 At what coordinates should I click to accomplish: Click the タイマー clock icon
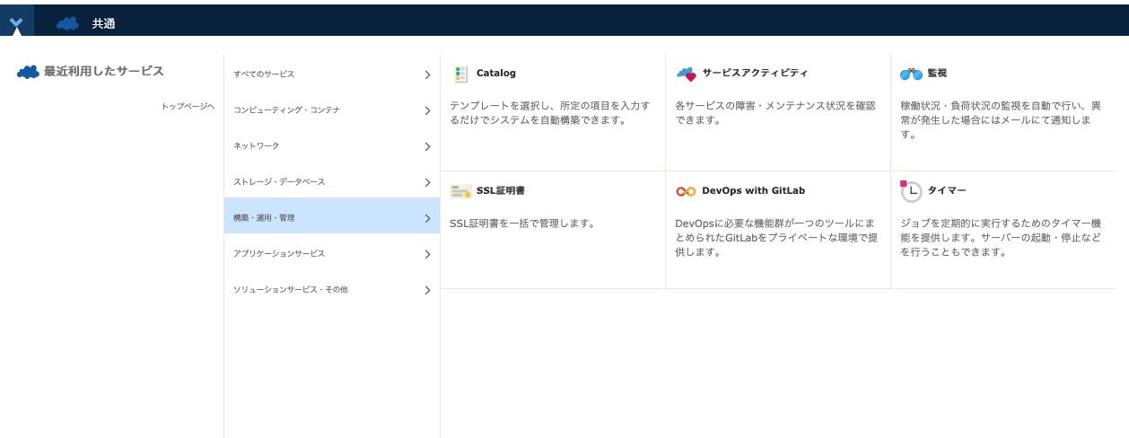[x=911, y=190]
